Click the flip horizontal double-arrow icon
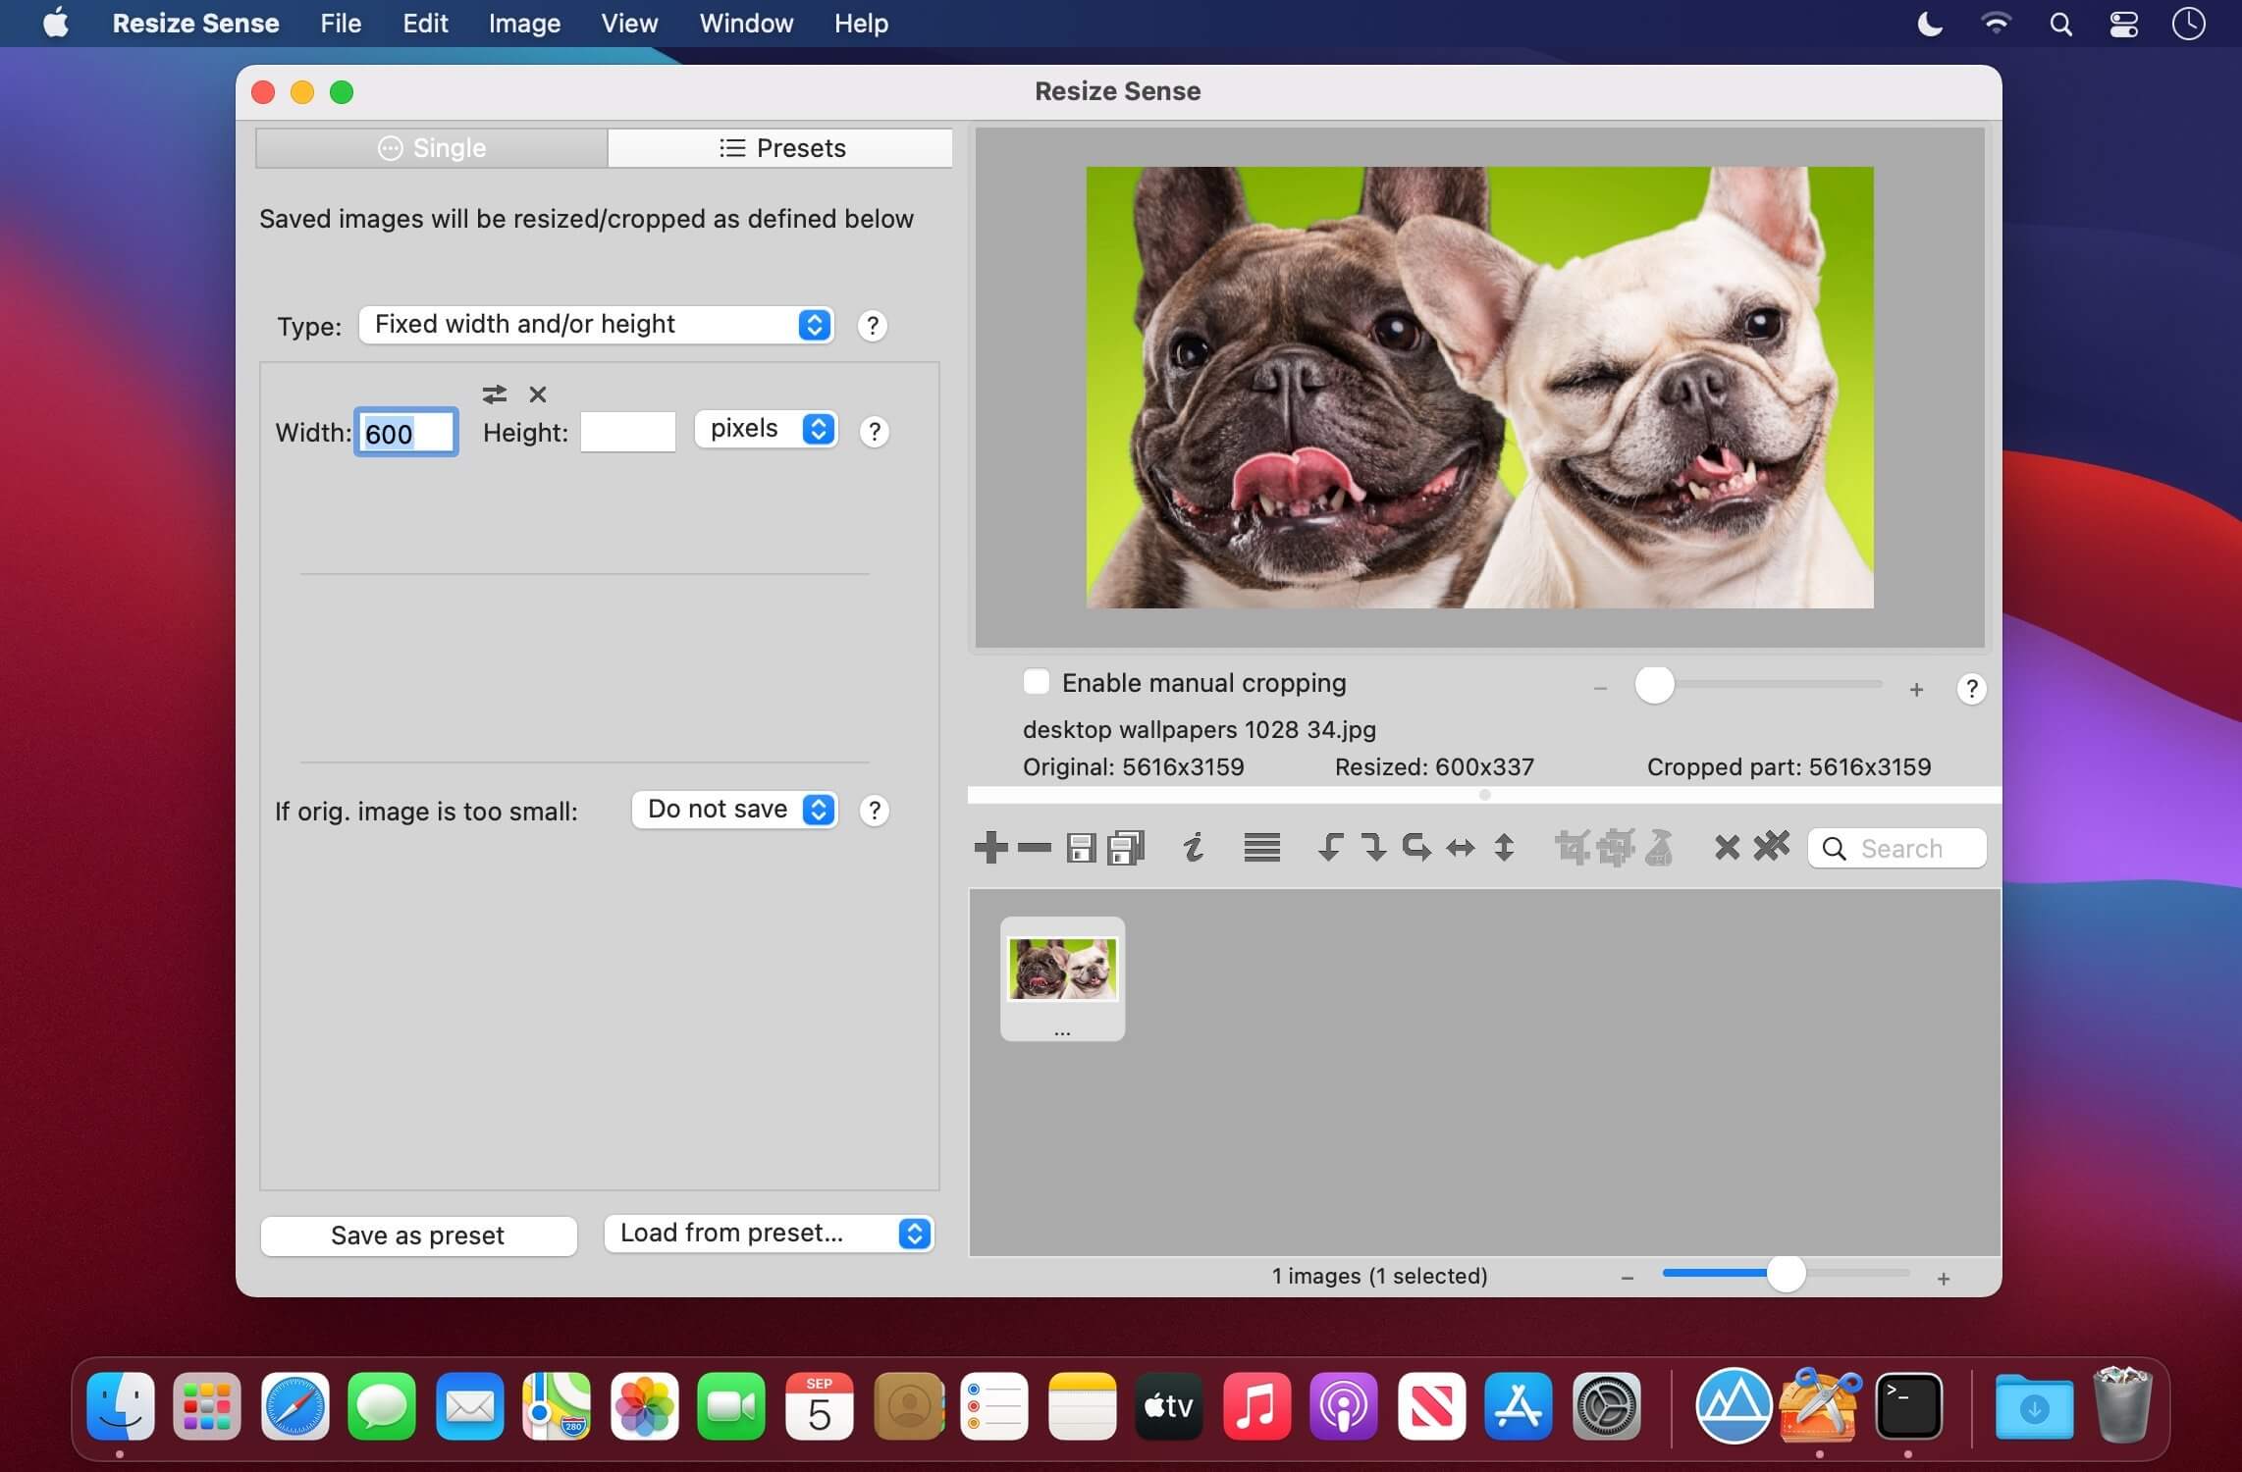The image size is (2242, 1472). pos(1460,848)
